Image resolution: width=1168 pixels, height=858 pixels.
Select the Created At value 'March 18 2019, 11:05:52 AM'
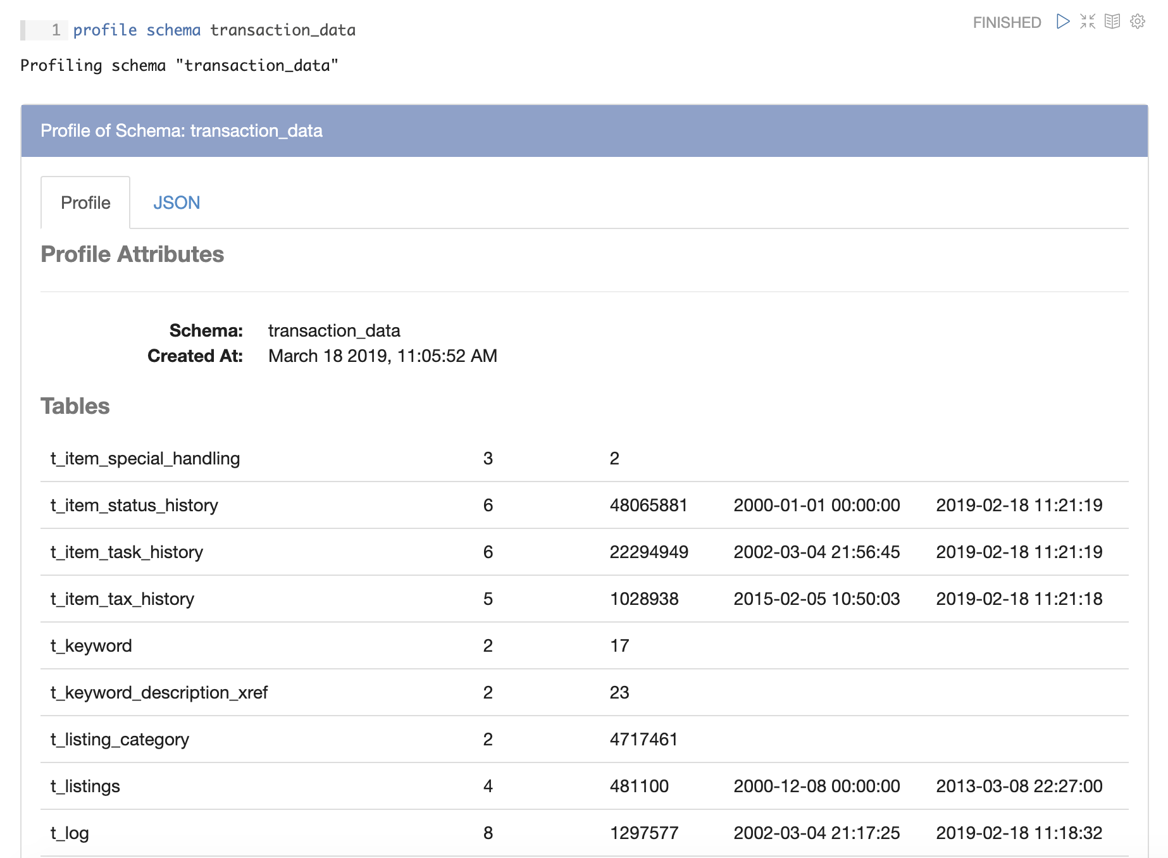(383, 356)
